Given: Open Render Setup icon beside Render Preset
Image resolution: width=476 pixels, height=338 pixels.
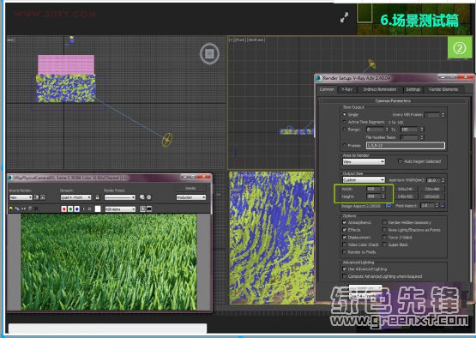Looking at the screenshot, I should click(142, 197).
